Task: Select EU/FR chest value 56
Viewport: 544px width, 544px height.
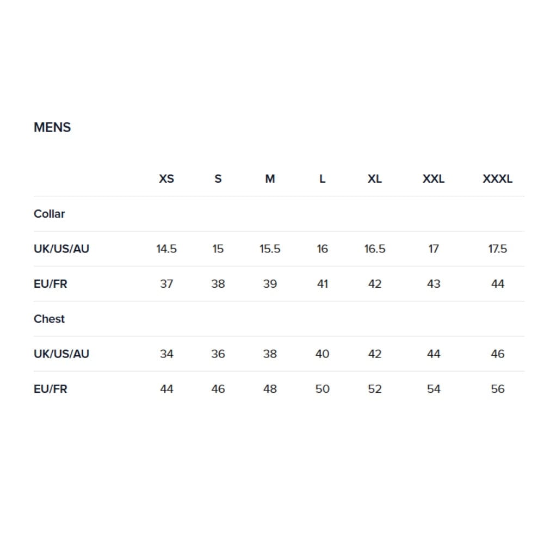Action: click(x=498, y=389)
